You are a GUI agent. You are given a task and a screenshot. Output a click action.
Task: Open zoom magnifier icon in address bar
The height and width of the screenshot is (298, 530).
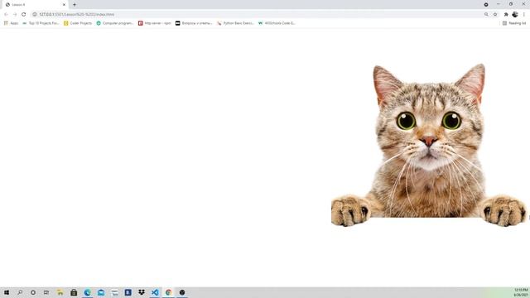[486, 14]
